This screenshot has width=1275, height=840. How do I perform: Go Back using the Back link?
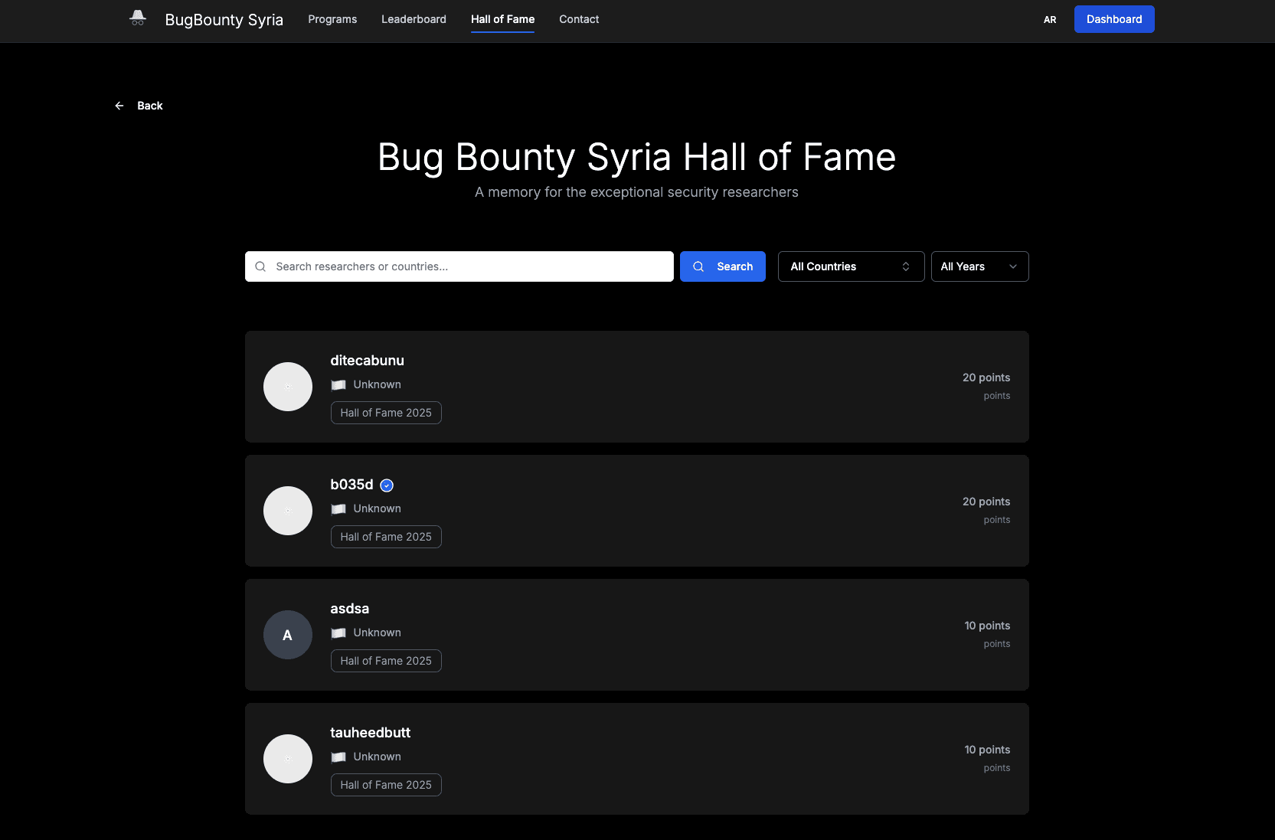(x=139, y=106)
